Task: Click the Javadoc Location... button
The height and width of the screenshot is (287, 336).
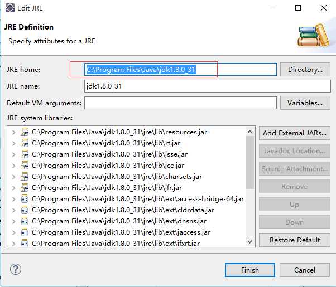Action: click(295, 151)
